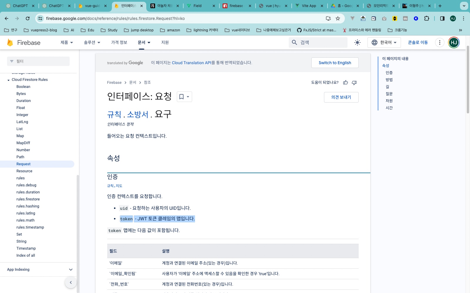This screenshot has height=293, width=470.
Task: Open the browser side panel icon
Action: point(442,18)
